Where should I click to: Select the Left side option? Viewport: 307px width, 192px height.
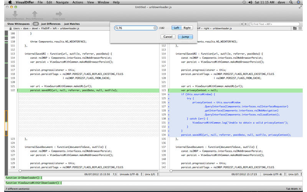(x=177, y=28)
